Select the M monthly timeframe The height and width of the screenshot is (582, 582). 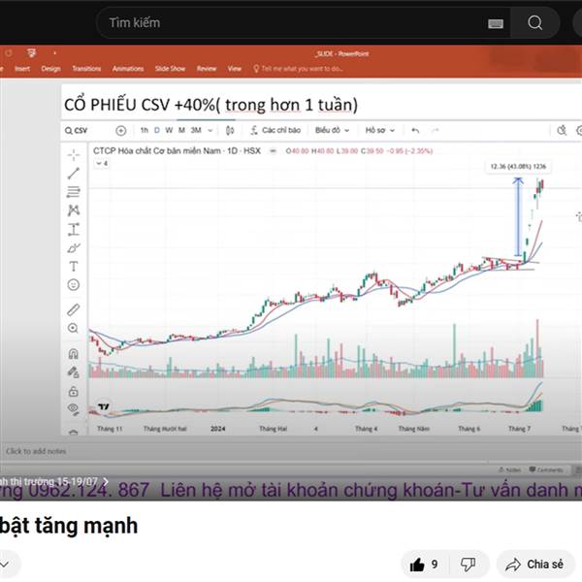tap(181, 130)
